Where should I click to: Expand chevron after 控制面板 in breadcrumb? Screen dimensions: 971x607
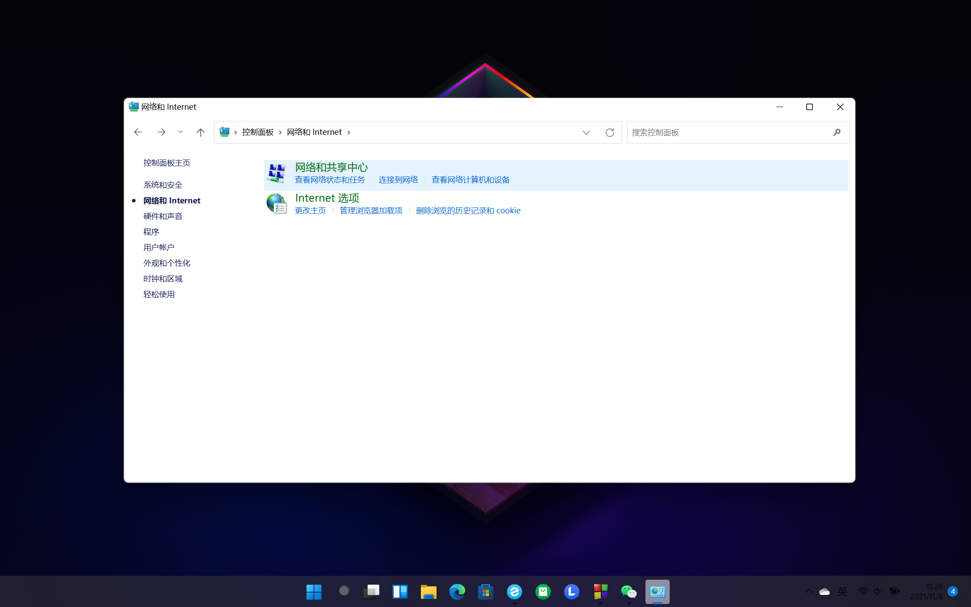(x=280, y=132)
